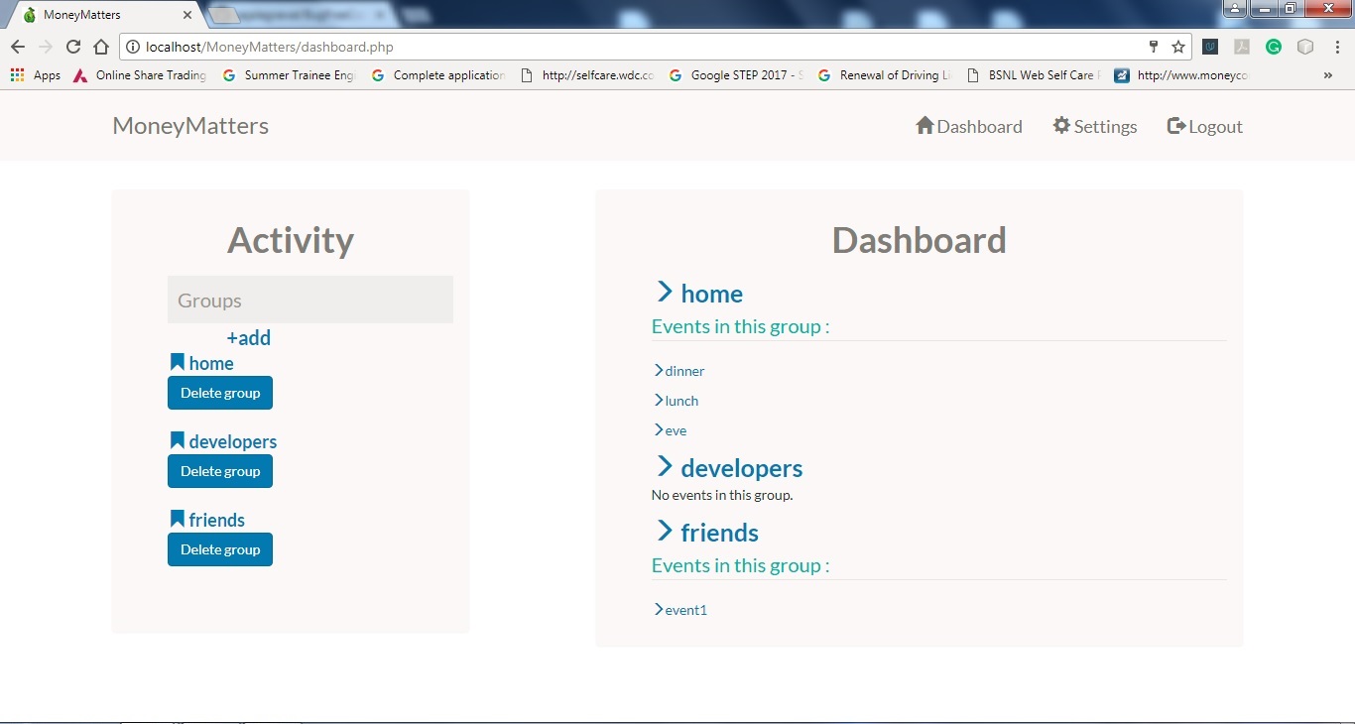Screen dimensions: 1355x724
Task: Open the Google STEP 2017 bookmark
Action: (736, 75)
